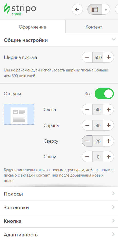Screen dimensions: 118x239
Task: Open the dropdown arrow next to layout icon
Action: tap(106, 10)
